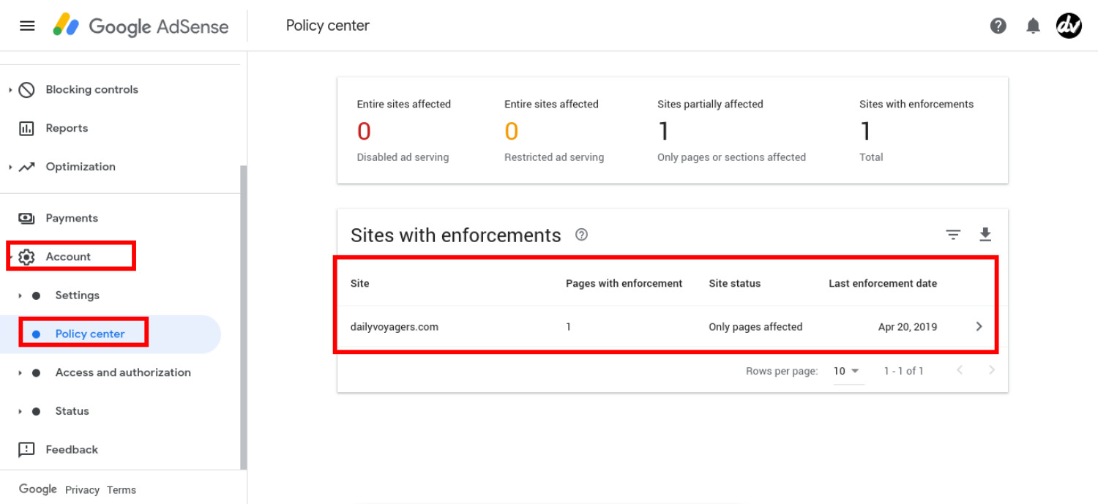
Task: Open the Privacy link
Action: [x=82, y=490]
